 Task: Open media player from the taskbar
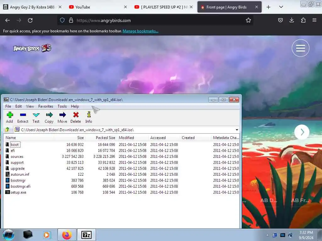click(47, 235)
